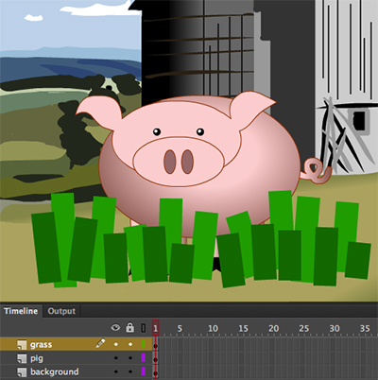Click the eye icon in timeline header
This screenshot has height=380, width=378.
[115, 328]
